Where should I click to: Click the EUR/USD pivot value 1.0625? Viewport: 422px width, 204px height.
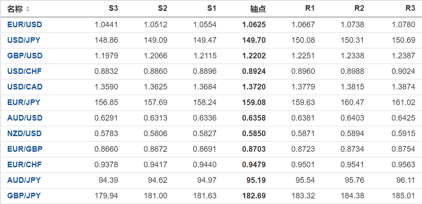[254, 25]
